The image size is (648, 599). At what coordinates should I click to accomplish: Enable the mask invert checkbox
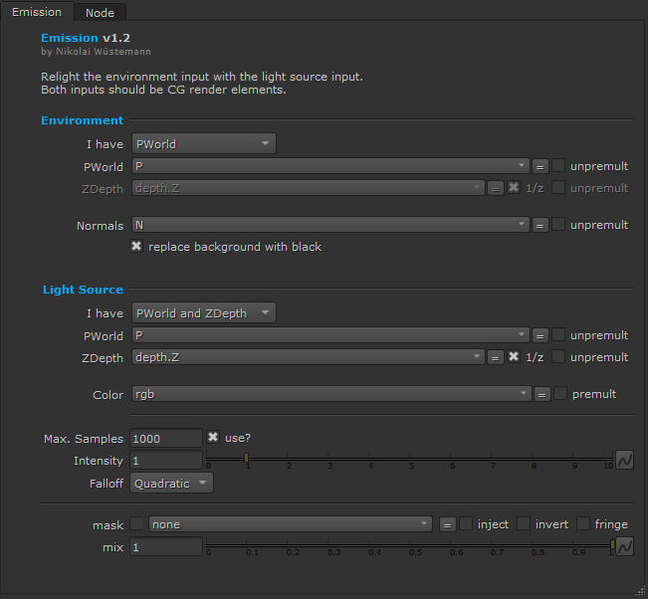[524, 524]
